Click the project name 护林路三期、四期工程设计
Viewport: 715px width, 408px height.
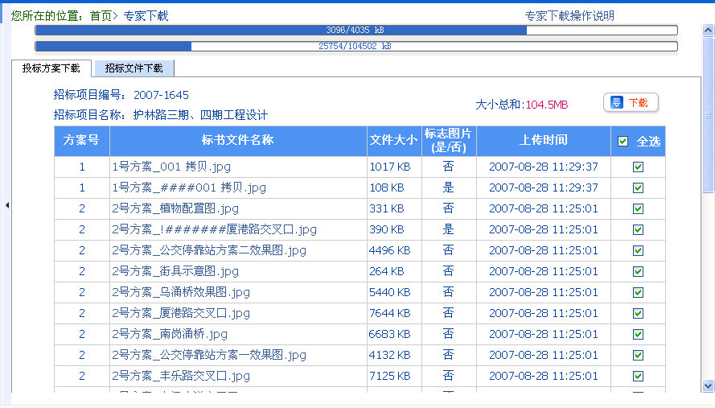[200, 115]
